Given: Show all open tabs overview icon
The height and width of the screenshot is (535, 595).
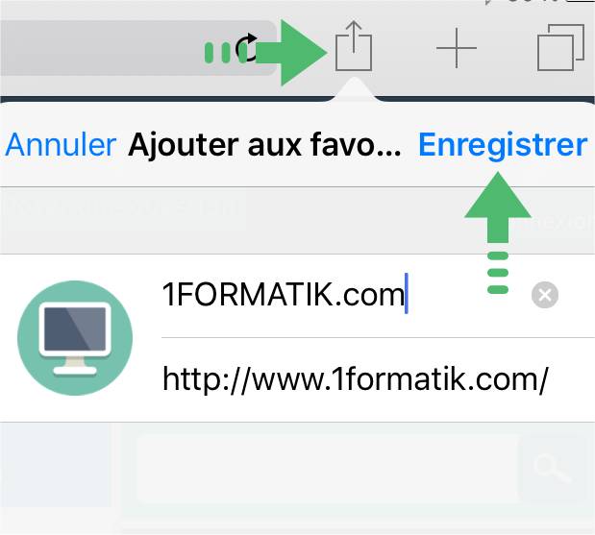Looking at the screenshot, I should coord(560,47).
